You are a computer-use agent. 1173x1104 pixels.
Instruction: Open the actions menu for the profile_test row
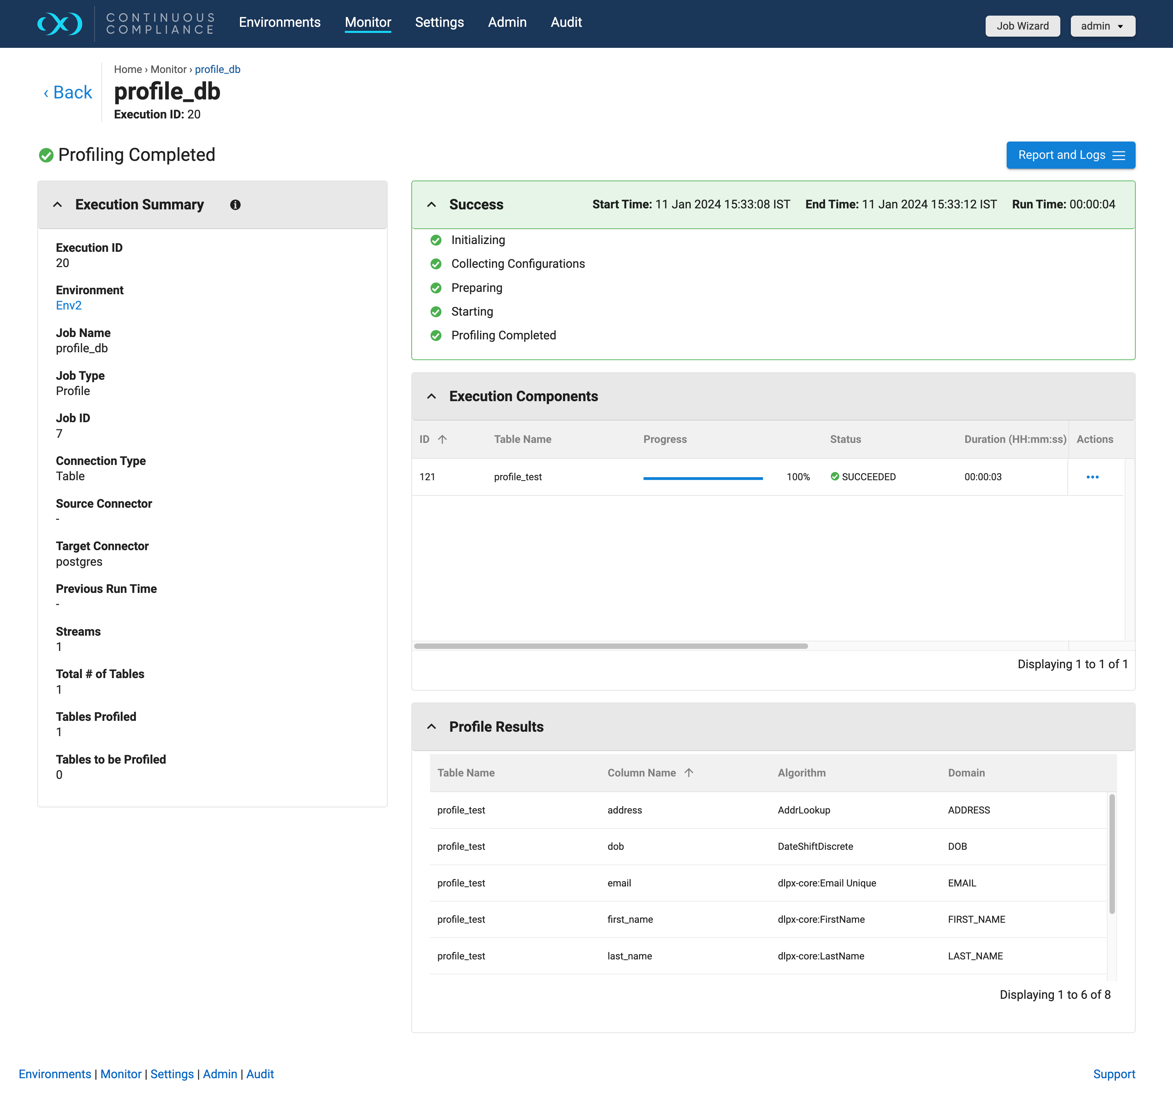(1092, 477)
